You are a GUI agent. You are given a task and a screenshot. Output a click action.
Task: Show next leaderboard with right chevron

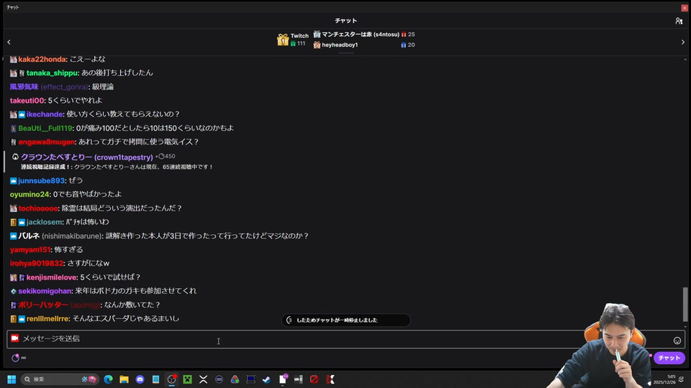(x=683, y=42)
